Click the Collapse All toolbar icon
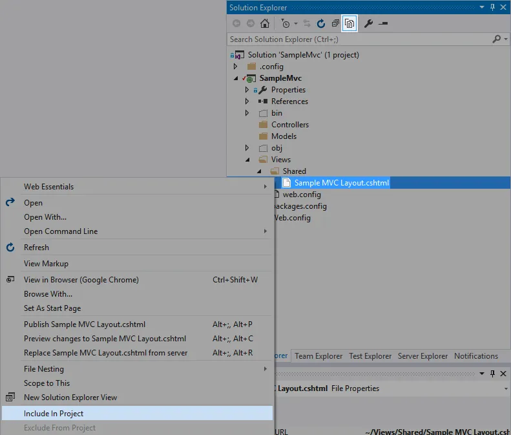 pyautogui.click(x=335, y=23)
